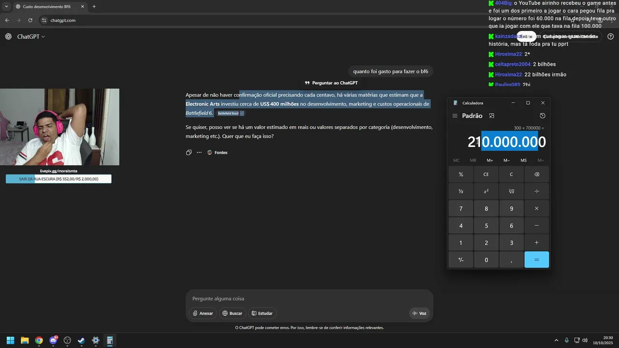Focus the Pergunte alguma coisa input
The height and width of the screenshot is (348, 619).
point(309,299)
